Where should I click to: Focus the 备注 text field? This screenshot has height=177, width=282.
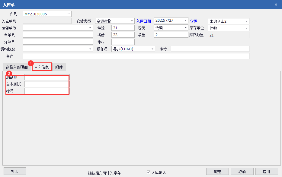coord(136,56)
